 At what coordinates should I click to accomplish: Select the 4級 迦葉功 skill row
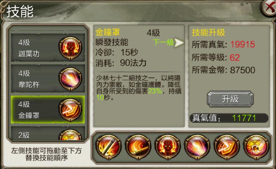(48, 48)
